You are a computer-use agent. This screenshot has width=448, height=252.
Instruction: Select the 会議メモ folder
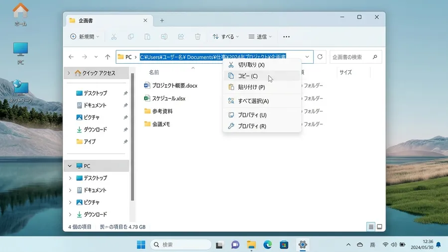pos(157,124)
